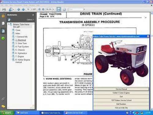Click the security lock icon in the navigation strip
The image size is (153, 115).
click(x=3, y=16)
